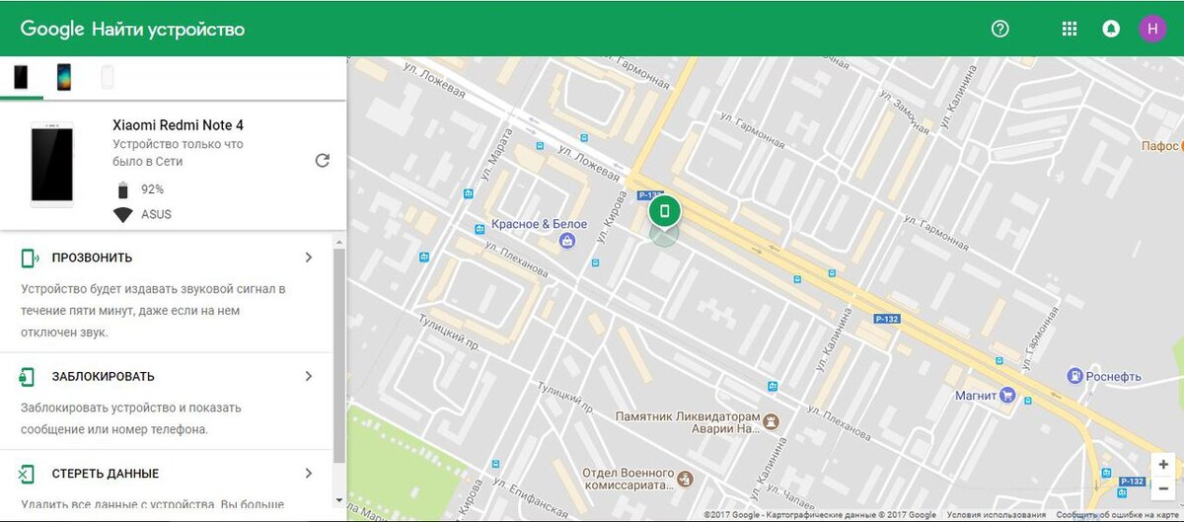Click the lock phone icon beside ЗАБЛОКИРОВАТЬ
Screen dimensions: 1184x522
tap(28, 376)
